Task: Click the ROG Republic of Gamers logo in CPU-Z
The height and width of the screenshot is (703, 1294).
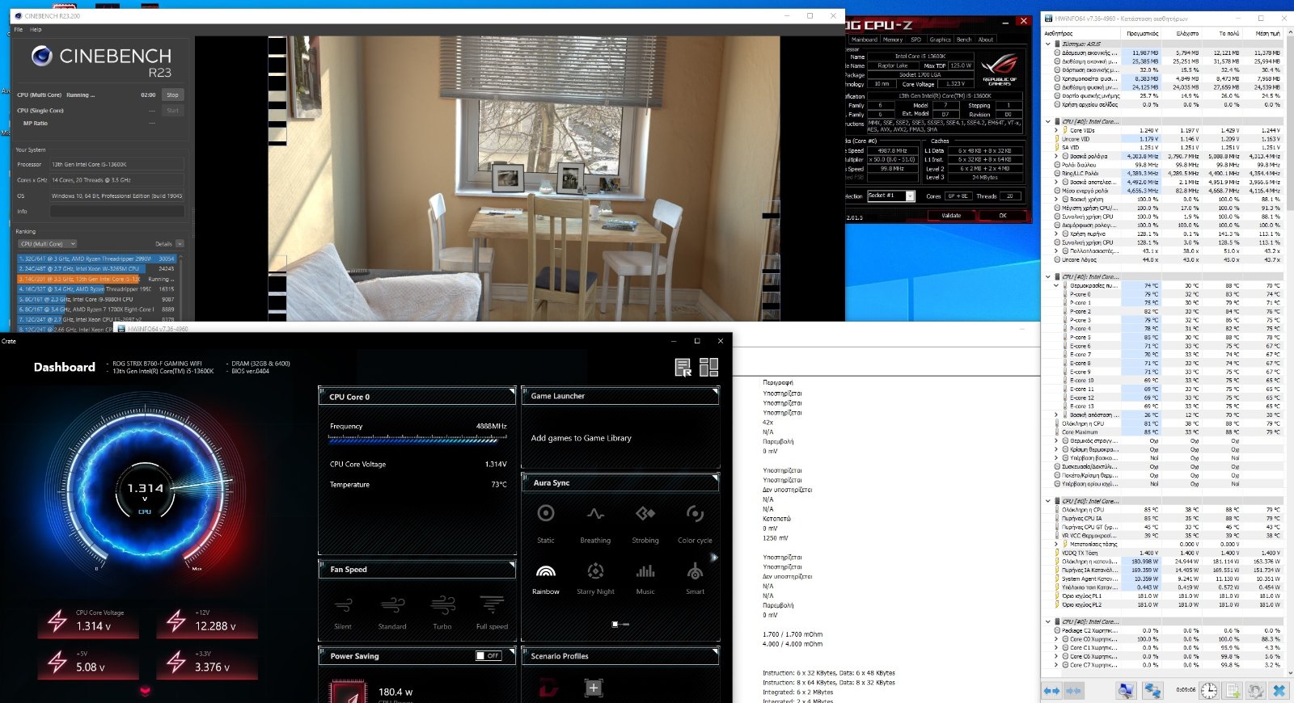Action: pos(999,68)
